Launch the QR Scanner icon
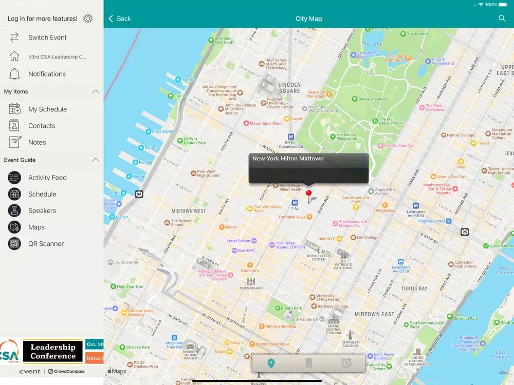This screenshot has height=385, width=514. click(x=14, y=244)
